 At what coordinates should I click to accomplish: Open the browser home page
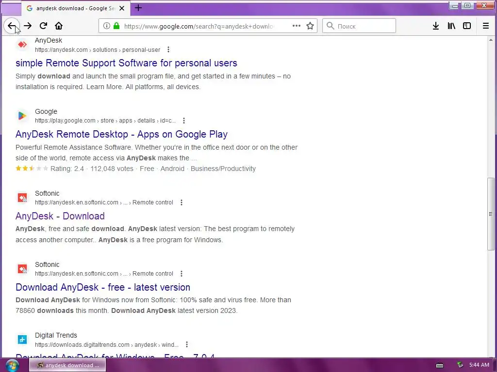click(x=59, y=26)
